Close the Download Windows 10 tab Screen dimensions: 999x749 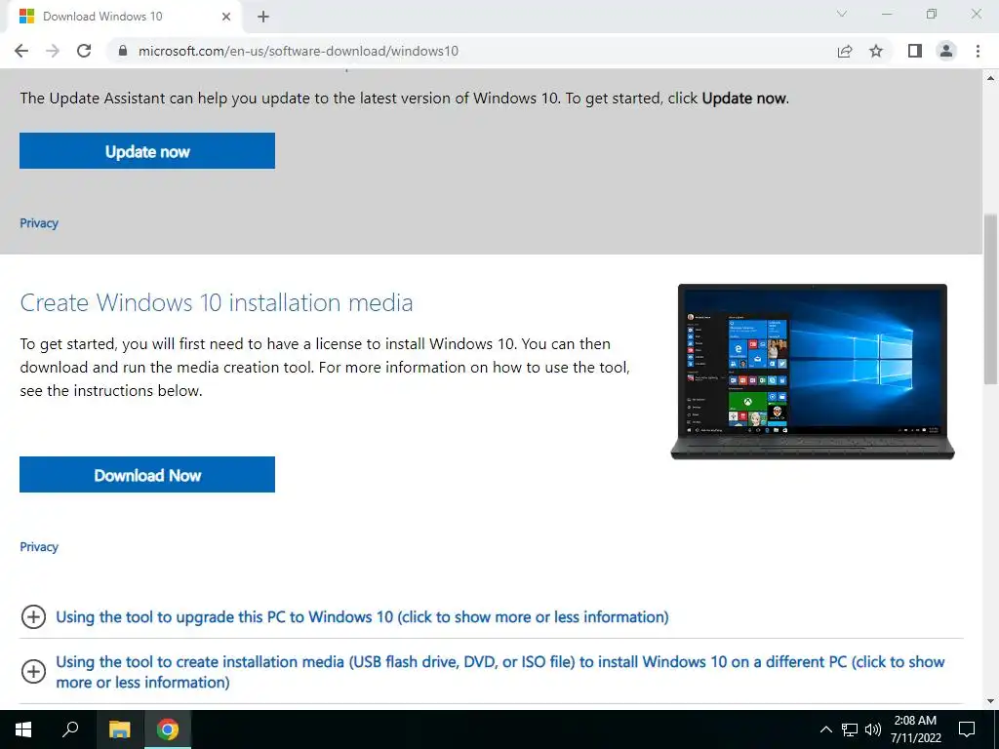226,17
